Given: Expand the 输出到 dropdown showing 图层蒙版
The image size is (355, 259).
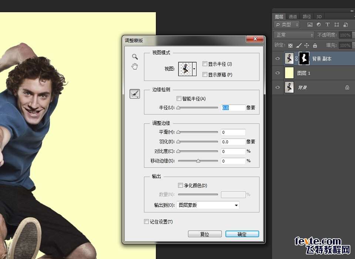Looking at the screenshot, I should click(236, 205).
